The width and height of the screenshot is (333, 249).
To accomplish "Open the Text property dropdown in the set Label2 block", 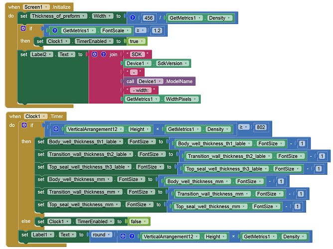I will [x=67, y=54].
